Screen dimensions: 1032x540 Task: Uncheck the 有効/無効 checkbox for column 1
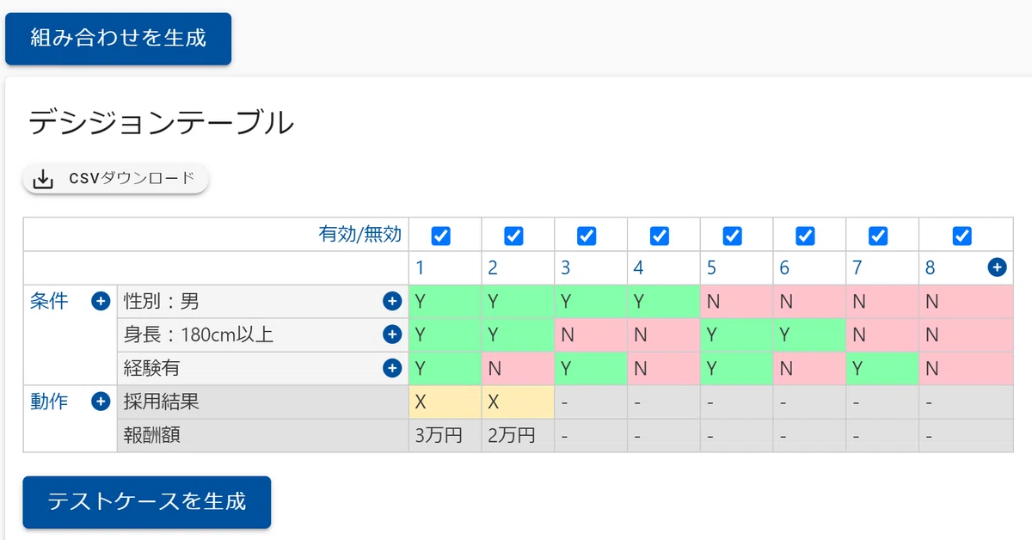(441, 235)
